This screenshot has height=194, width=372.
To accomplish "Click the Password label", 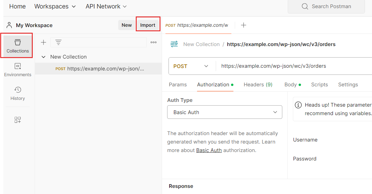I will pos(305,159).
